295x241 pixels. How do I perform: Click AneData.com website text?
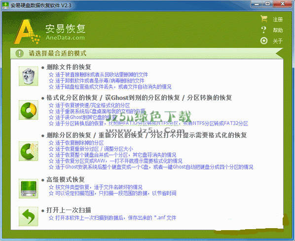(65, 38)
